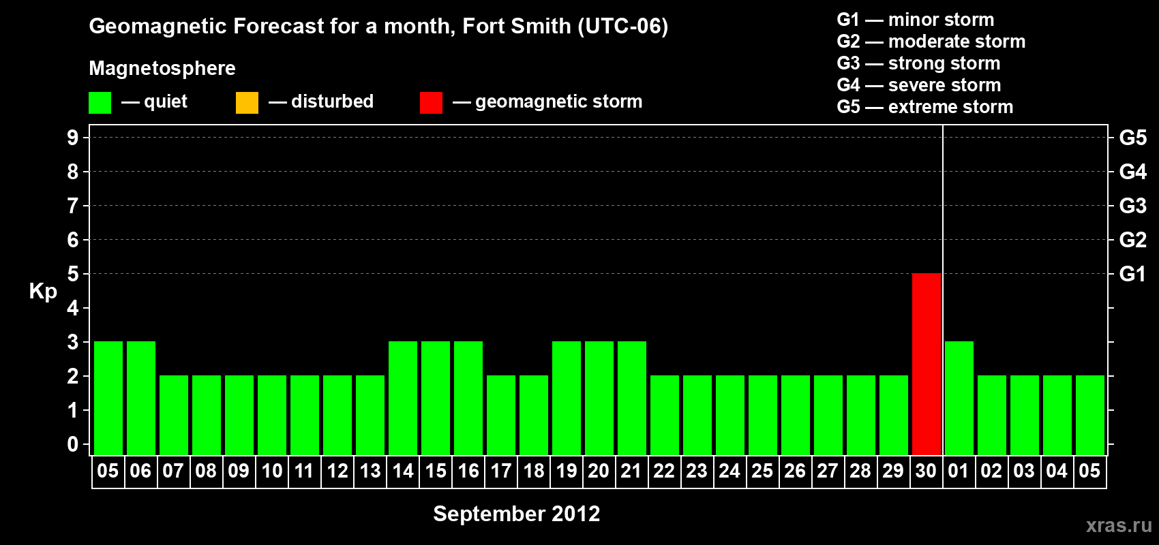Click the green quiet legend swatch

point(100,103)
